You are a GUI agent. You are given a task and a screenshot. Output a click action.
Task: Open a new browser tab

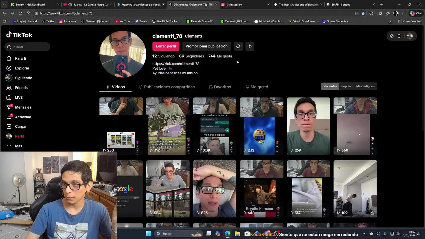(x=382, y=5)
